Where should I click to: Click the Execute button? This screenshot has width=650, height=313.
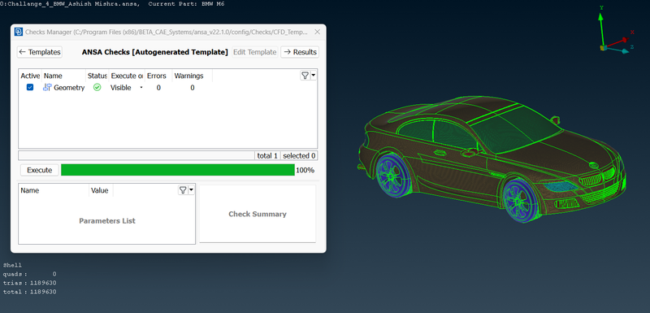pyautogui.click(x=39, y=170)
